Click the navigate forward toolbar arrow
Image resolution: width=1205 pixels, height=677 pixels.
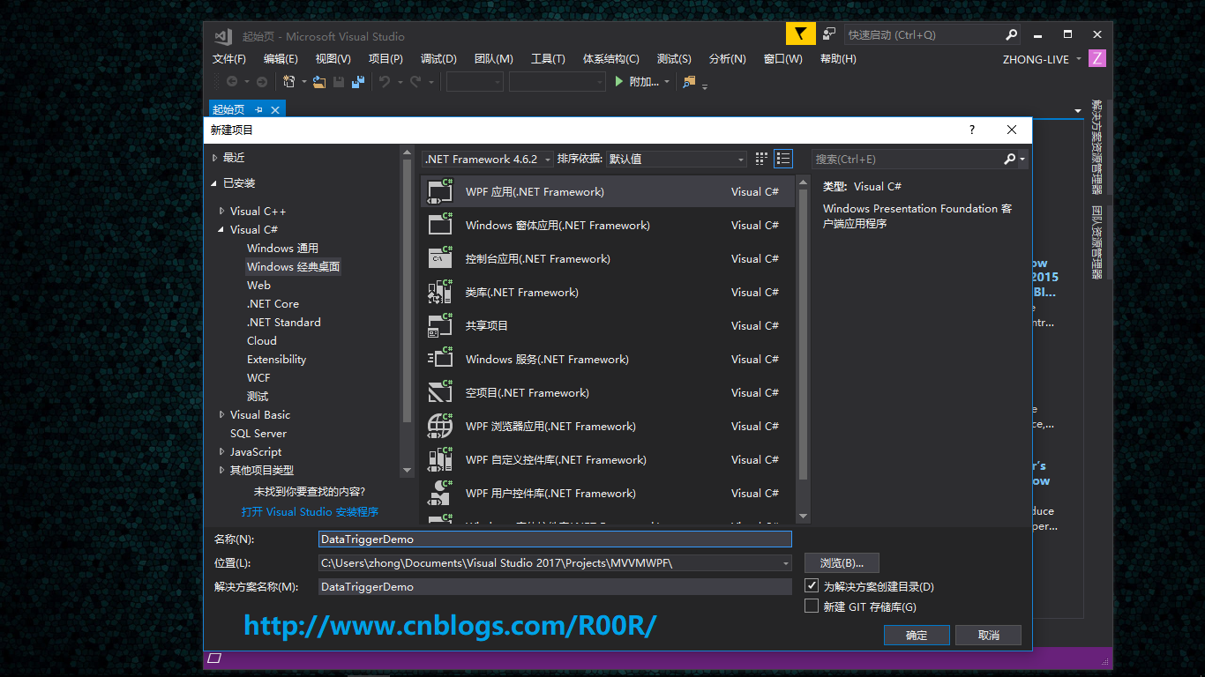(x=262, y=81)
